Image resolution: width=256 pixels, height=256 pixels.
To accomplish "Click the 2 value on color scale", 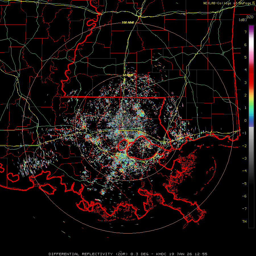I will pos(245,95).
